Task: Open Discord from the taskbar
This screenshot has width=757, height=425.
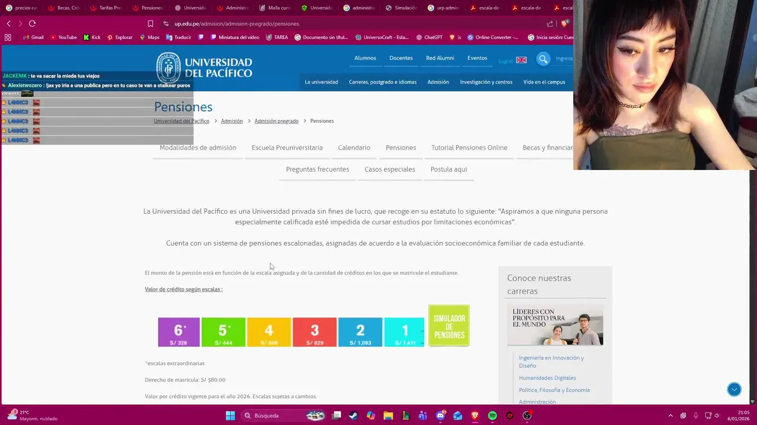Action: [441, 416]
